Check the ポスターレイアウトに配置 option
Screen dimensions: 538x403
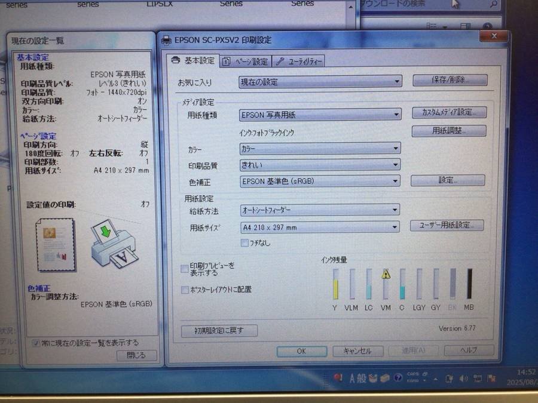(x=185, y=290)
